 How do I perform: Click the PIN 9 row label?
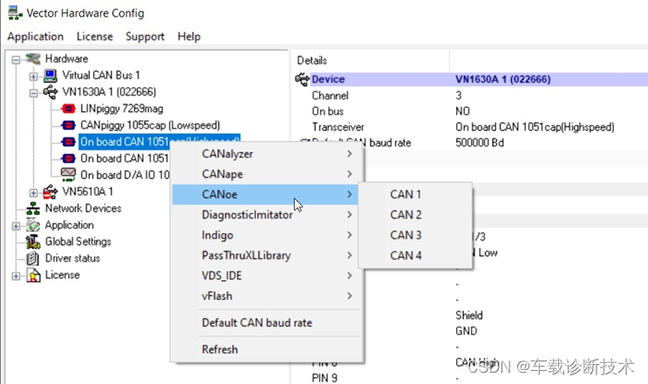324,378
